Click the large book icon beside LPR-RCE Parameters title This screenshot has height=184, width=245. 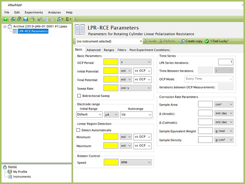coord(80,30)
